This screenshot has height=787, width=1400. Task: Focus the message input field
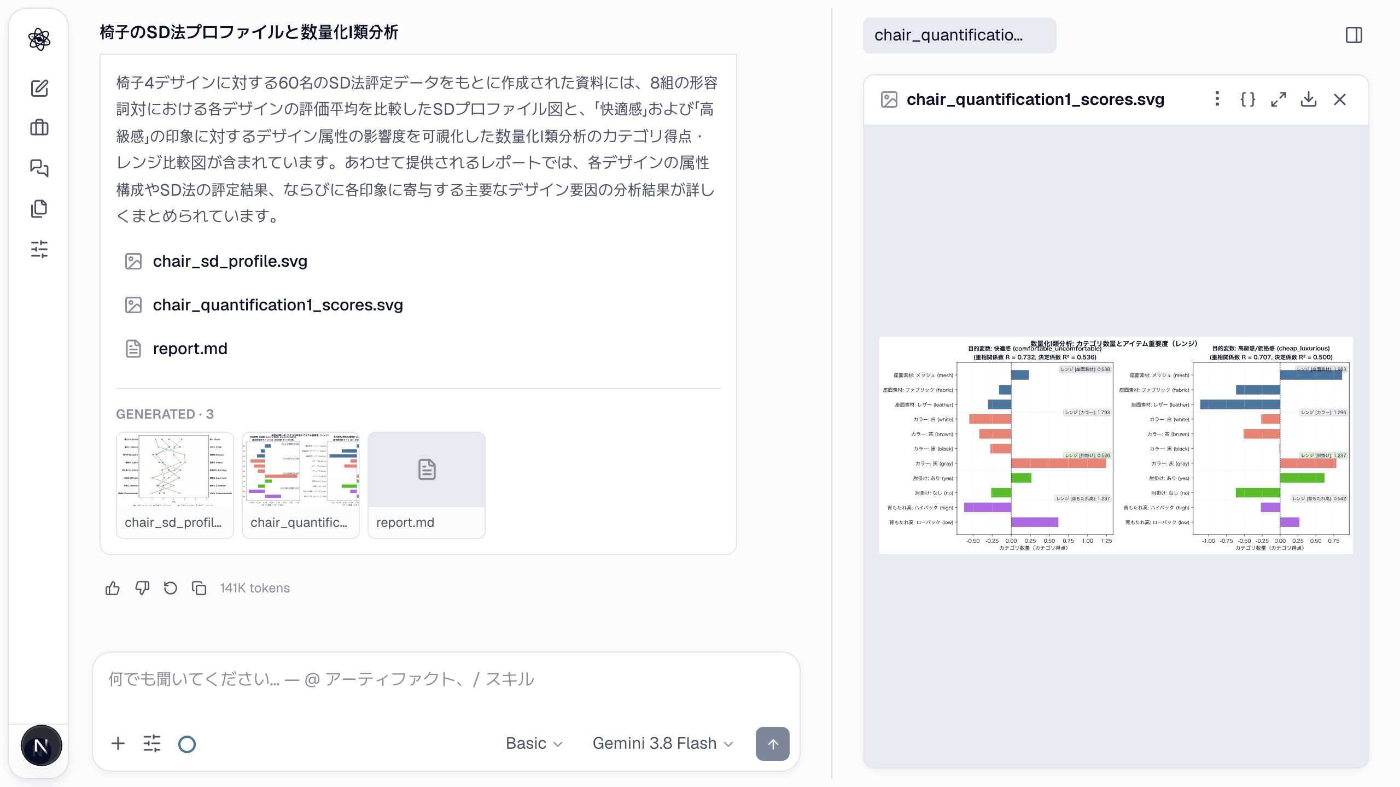point(446,679)
